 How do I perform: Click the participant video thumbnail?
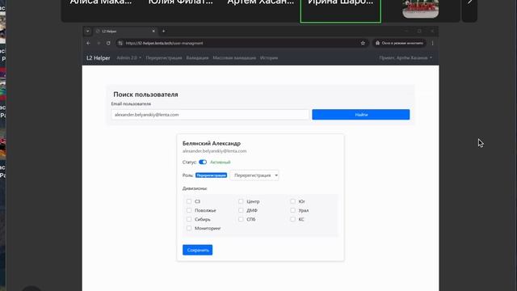(x=420, y=9)
